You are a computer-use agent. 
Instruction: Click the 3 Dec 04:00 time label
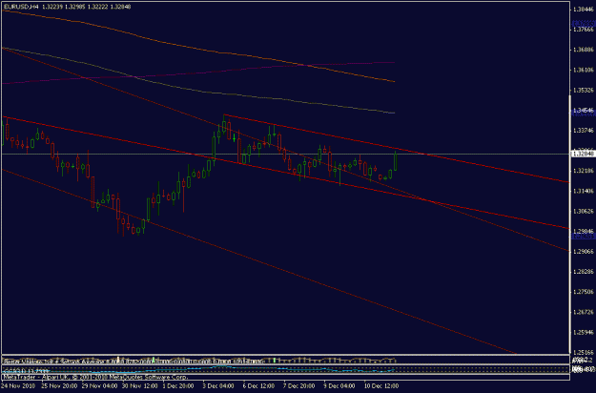click(218, 385)
